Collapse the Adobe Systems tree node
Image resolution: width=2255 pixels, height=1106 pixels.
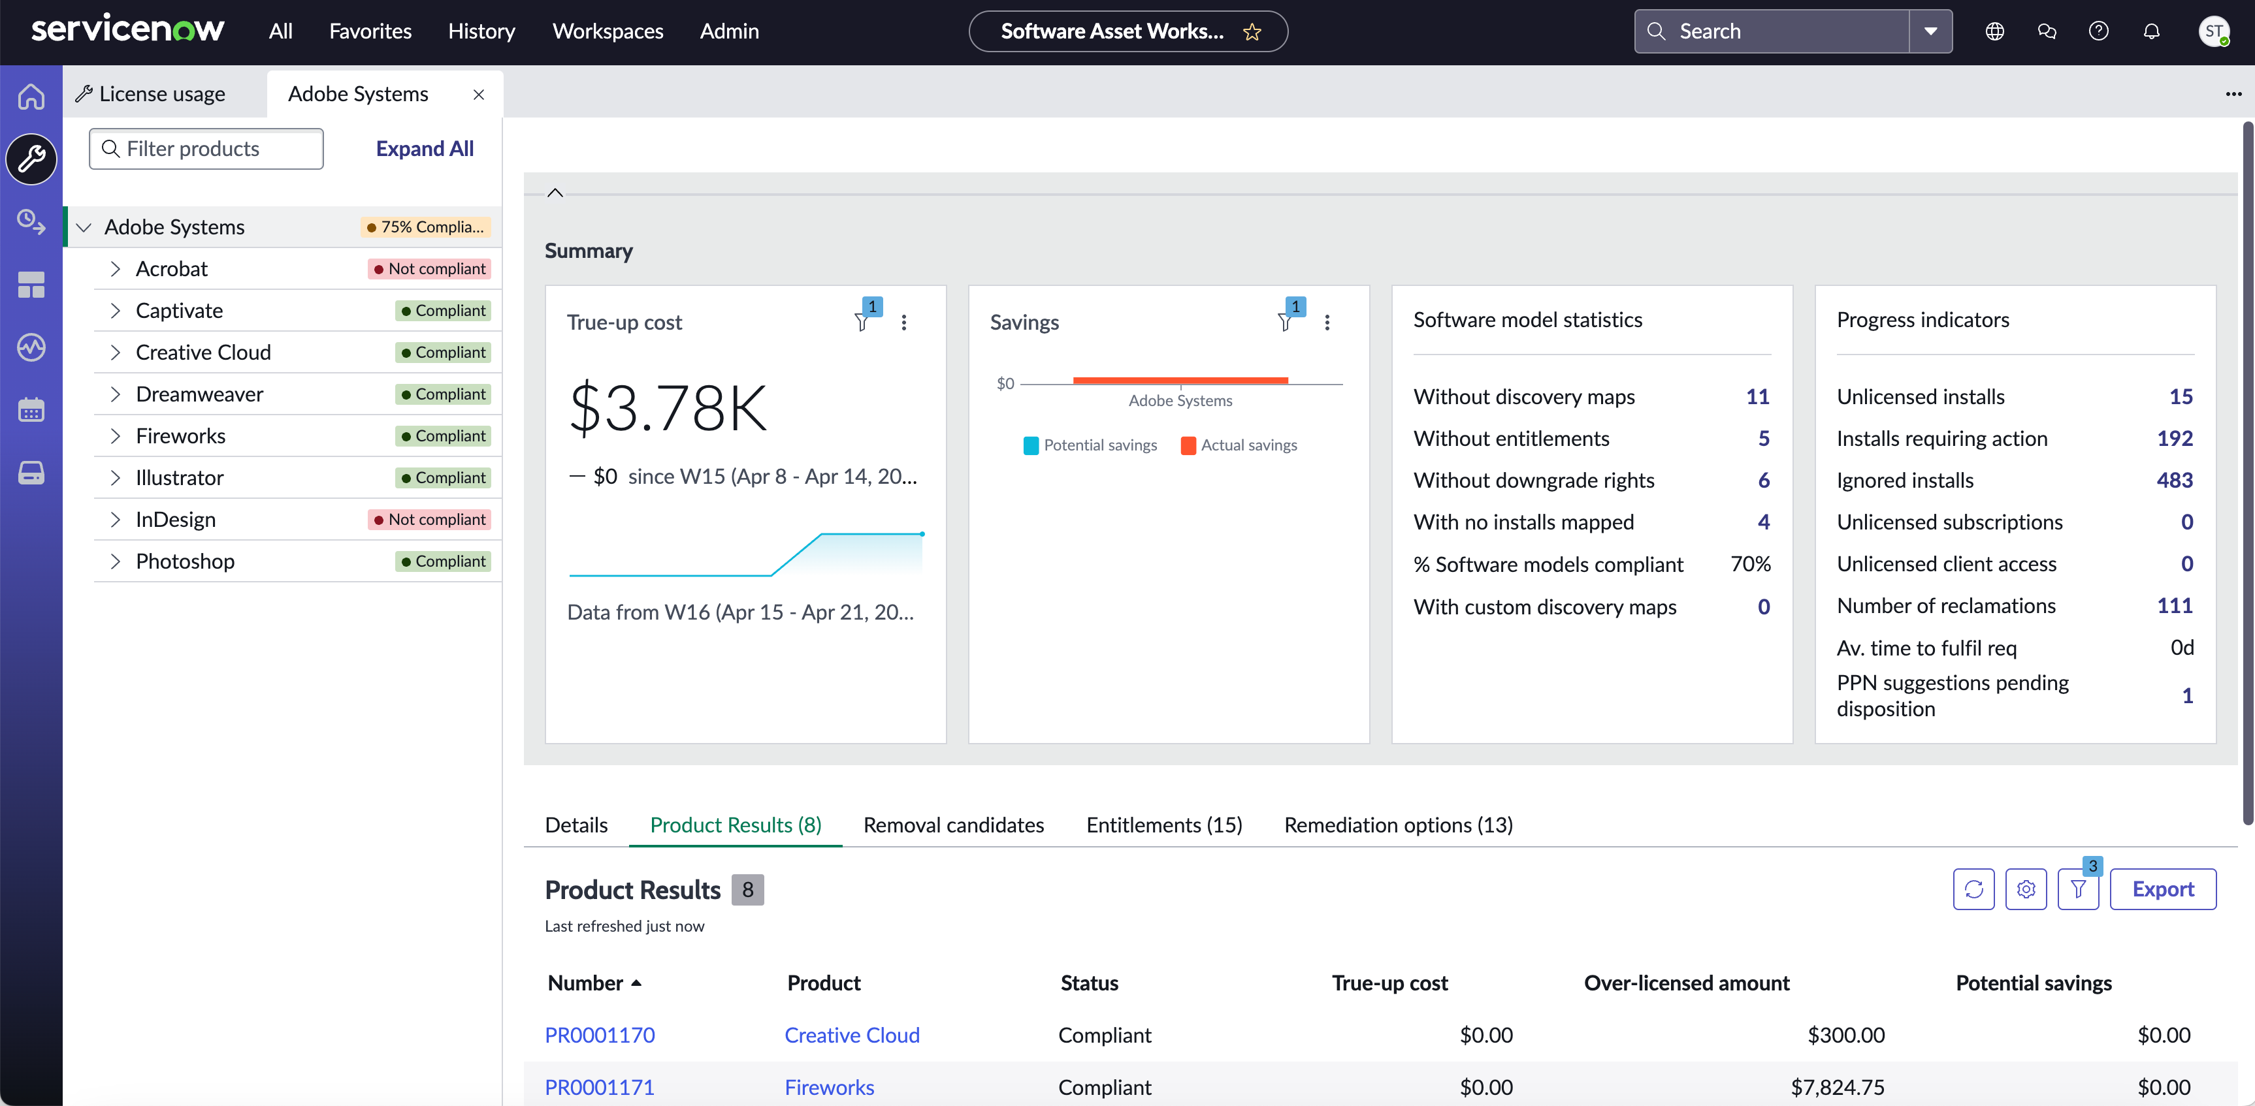click(84, 227)
